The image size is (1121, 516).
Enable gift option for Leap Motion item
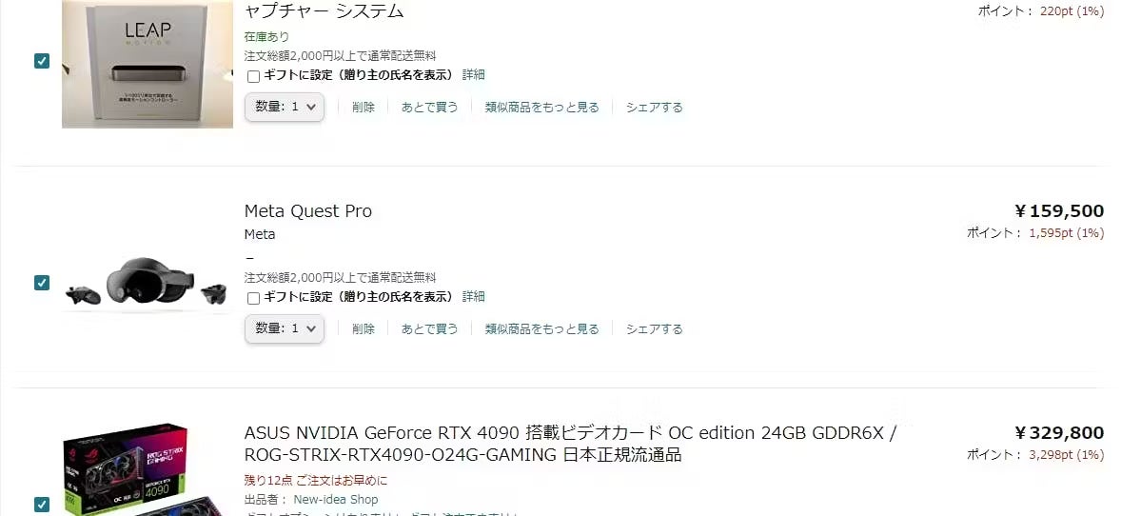coord(253,76)
